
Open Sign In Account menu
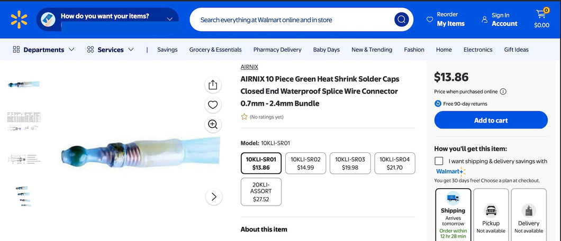pos(499,20)
